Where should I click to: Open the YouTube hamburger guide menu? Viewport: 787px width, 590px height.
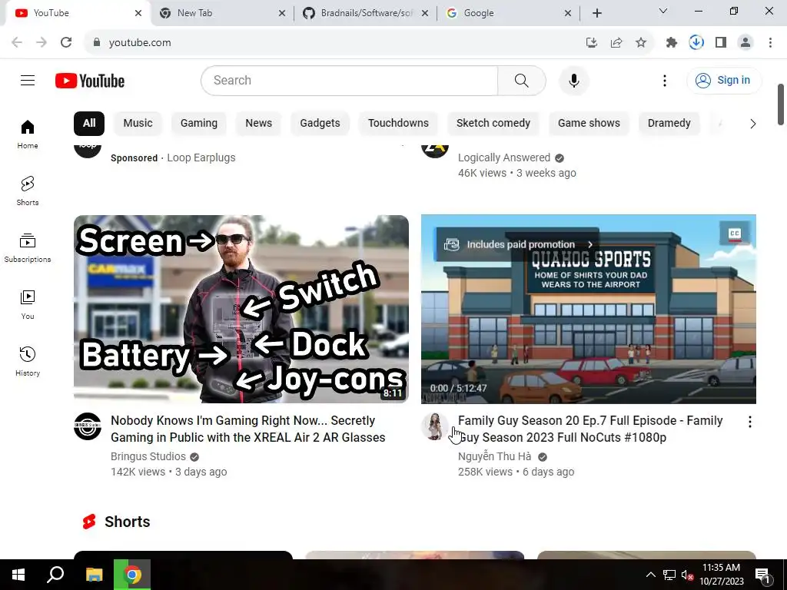pyautogui.click(x=28, y=80)
